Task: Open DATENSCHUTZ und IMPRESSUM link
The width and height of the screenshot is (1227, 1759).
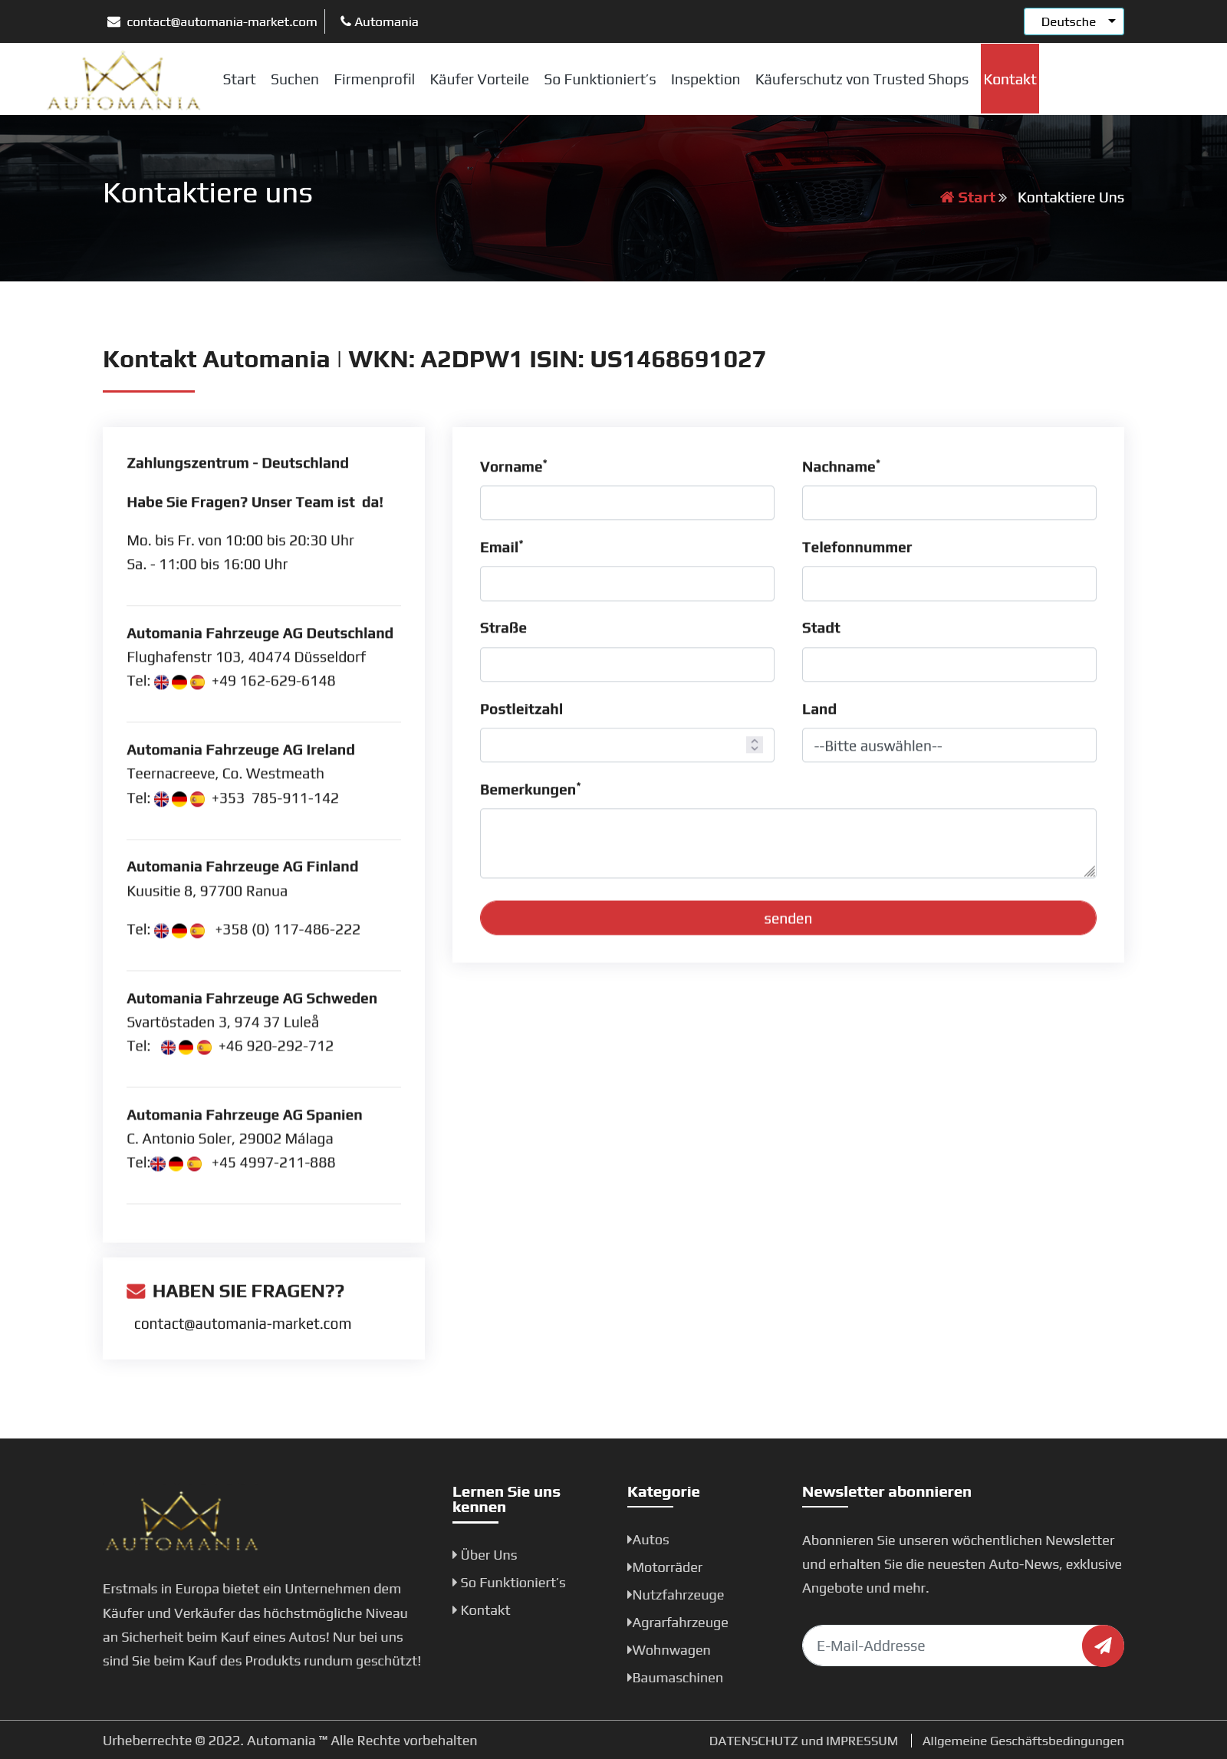Action: (803, 1741)
